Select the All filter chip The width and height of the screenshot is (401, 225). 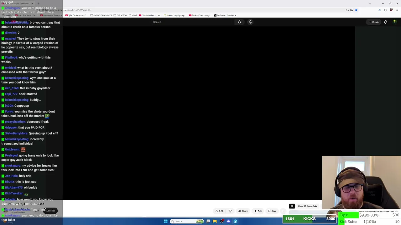[292, 206]
